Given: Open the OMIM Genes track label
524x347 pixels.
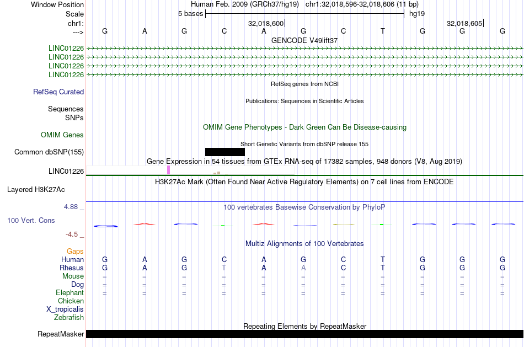Looking at the screenshot, I should pyautogui.click(x=62, y=135).
